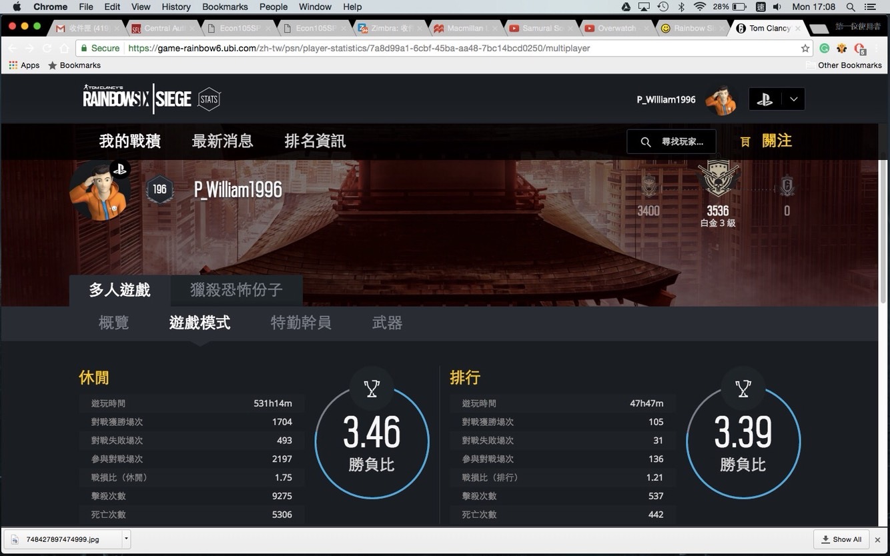Open 我的戰積 navigation item

click(130, 141)
